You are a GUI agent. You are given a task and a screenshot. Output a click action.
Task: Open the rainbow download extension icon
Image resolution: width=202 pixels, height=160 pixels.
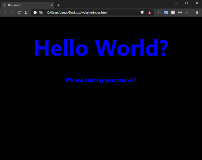pos(180,13)
